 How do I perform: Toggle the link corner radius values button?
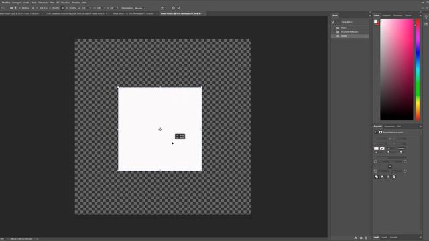(390, 167)
